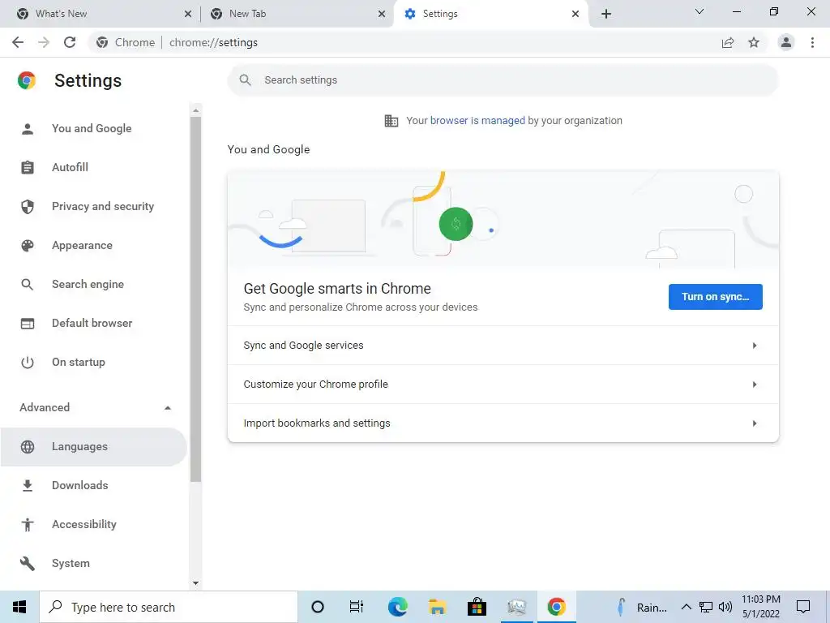Screen dimensions: 830x623
Task: Open the notifications action center
Action: click(803, 607)
